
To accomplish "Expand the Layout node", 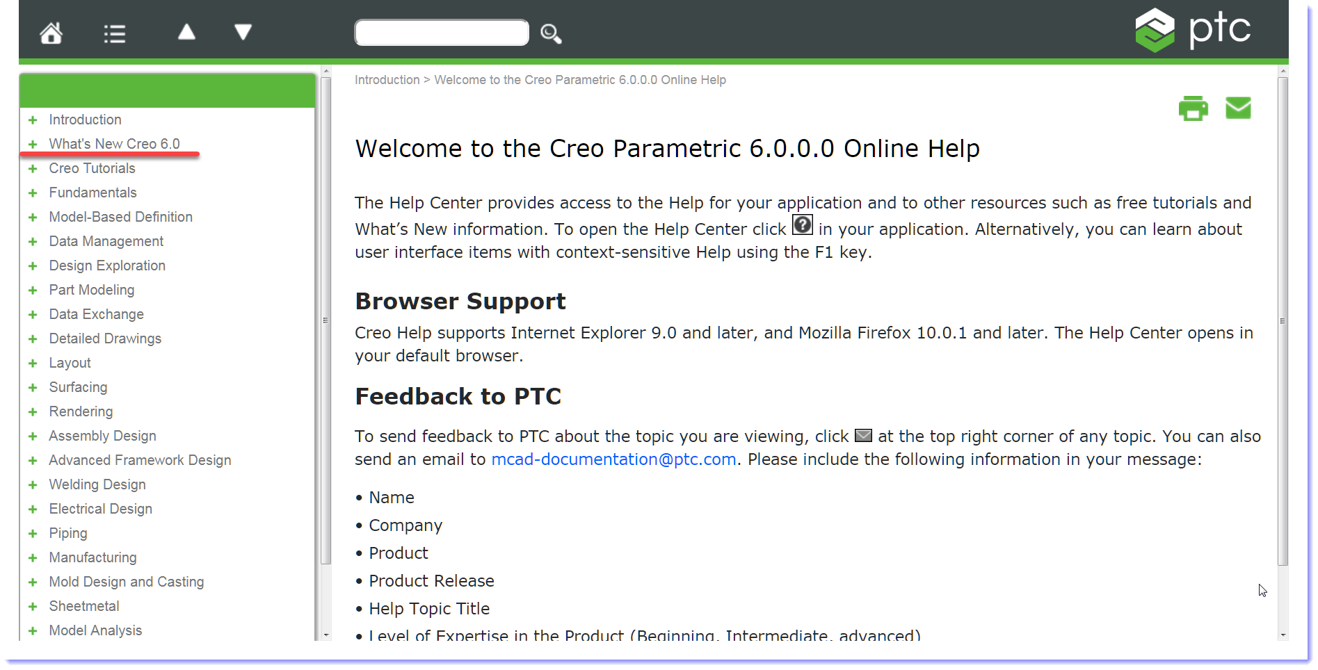I will (33, 363).
